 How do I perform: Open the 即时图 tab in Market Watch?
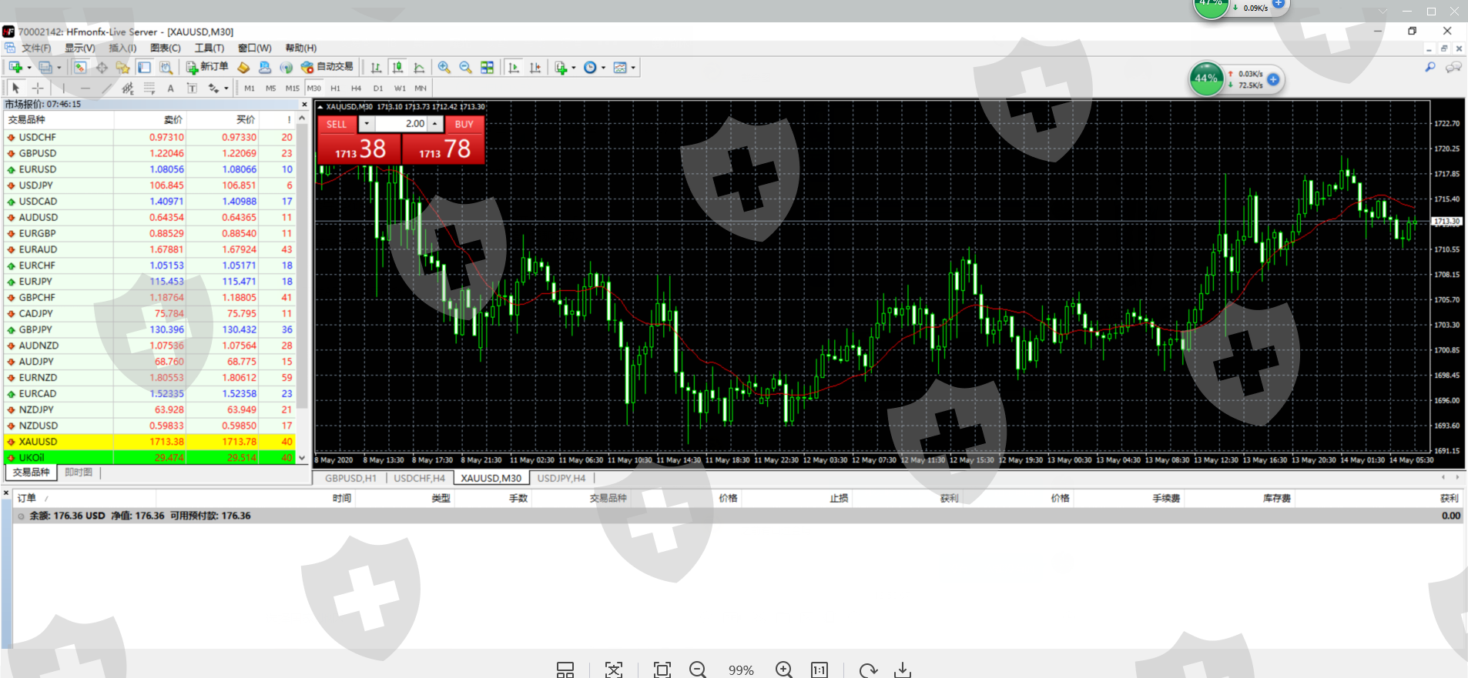tap(79, 473)
